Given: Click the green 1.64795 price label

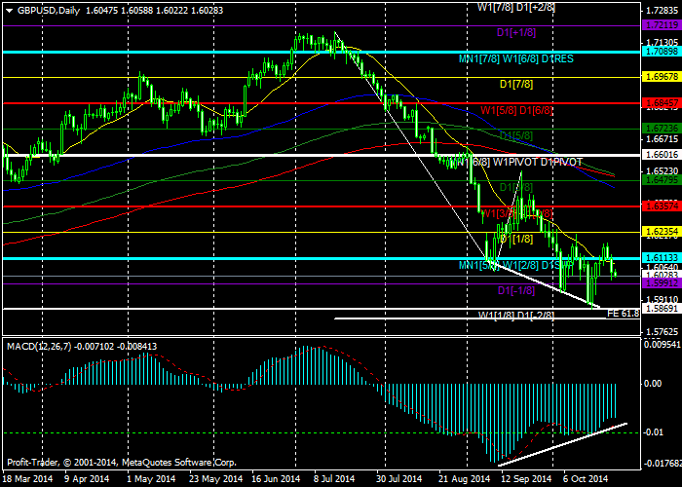Looking at the screenshot, I should point(662,179).
